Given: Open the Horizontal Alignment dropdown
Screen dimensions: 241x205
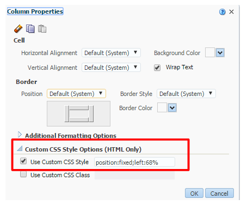Looking at the screenshot, I should click(x=111, y=53).
